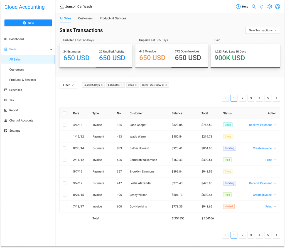The image size is (285, 248).
Task: Open notifications bell icon
Action: pos(262,7)
